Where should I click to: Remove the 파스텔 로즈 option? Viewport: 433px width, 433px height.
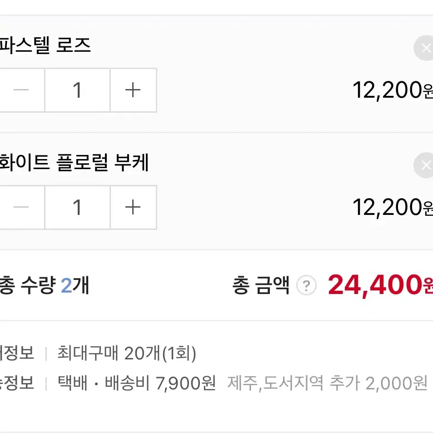[424, 48]
